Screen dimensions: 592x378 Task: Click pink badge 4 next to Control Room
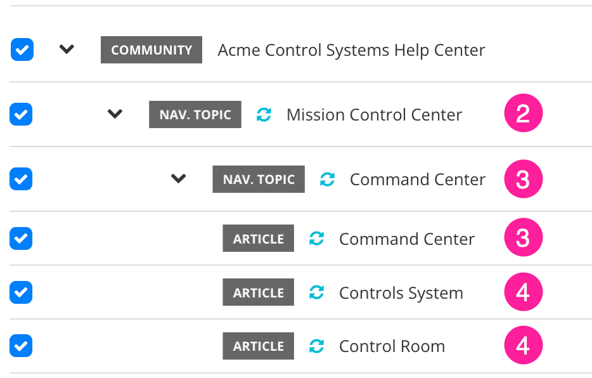point(523,346)
